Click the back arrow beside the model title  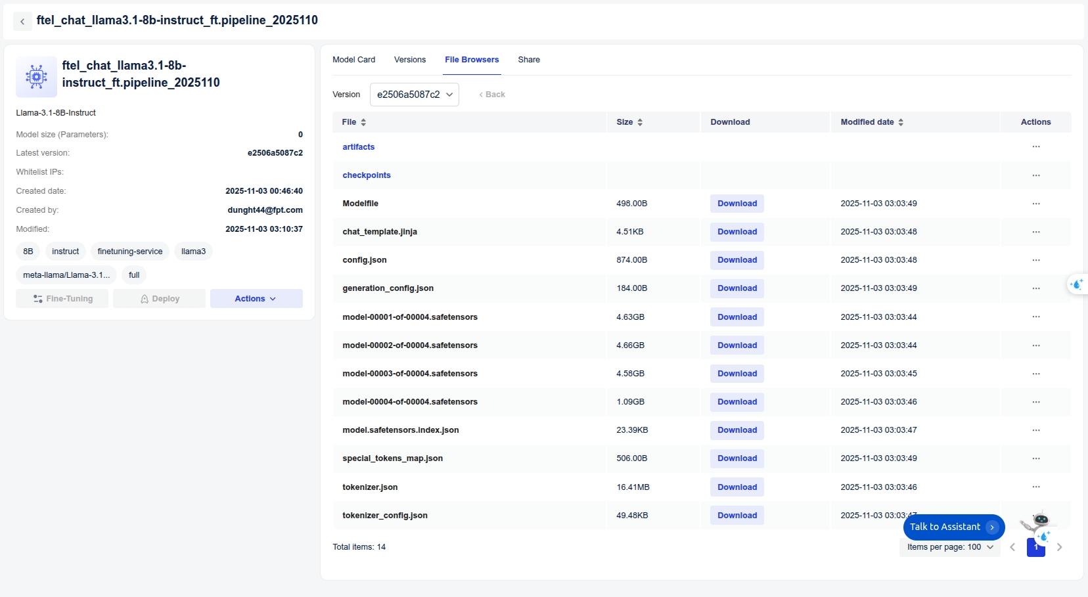click(x=22, y=22)
